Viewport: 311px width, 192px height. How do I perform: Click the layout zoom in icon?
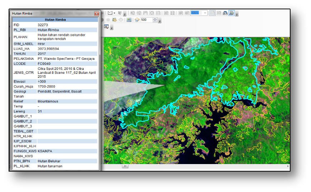[132, 13]
